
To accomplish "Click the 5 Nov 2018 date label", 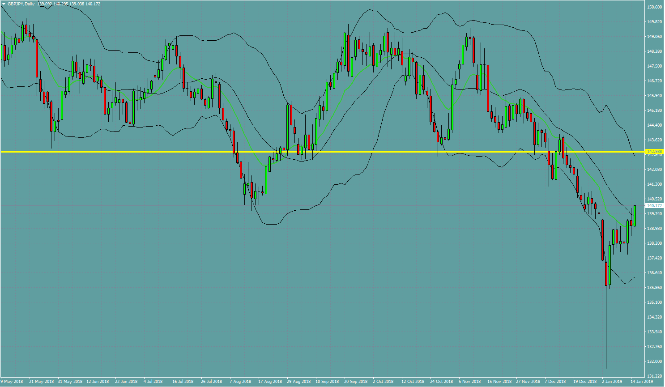I will click(469, 382).
